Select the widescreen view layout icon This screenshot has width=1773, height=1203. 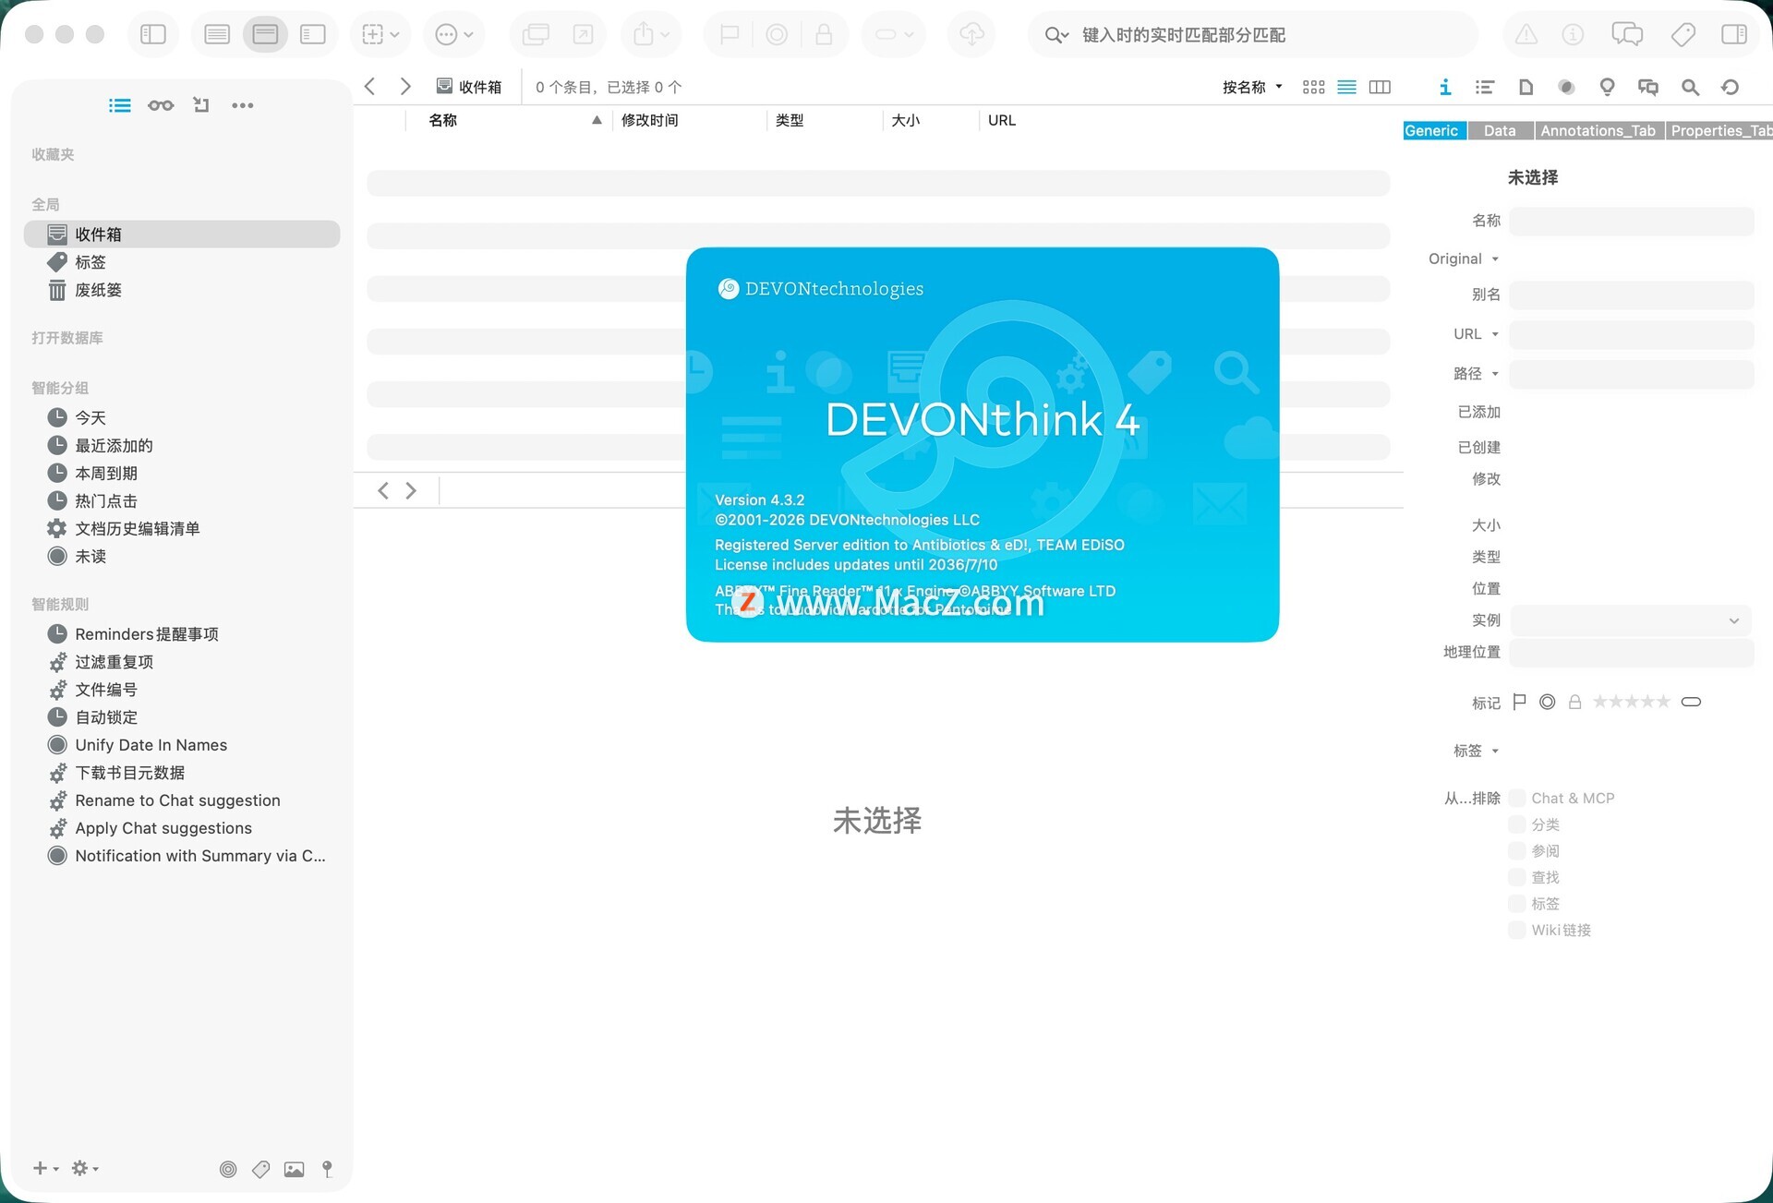(x=313, y=35)
